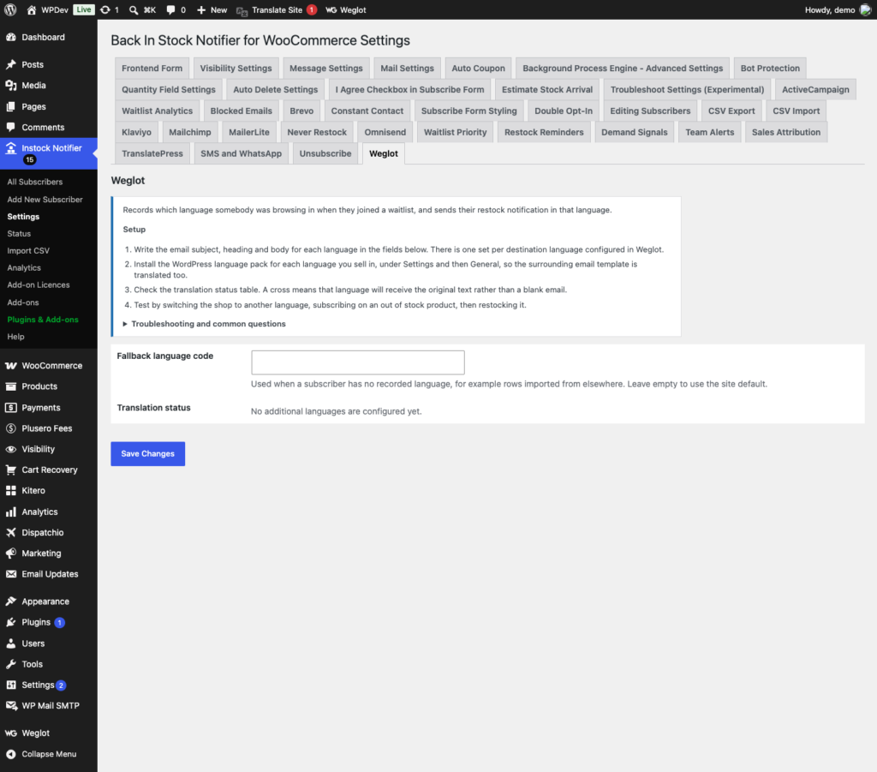Expand Troubleshooting and common questions

coord(204,323)
